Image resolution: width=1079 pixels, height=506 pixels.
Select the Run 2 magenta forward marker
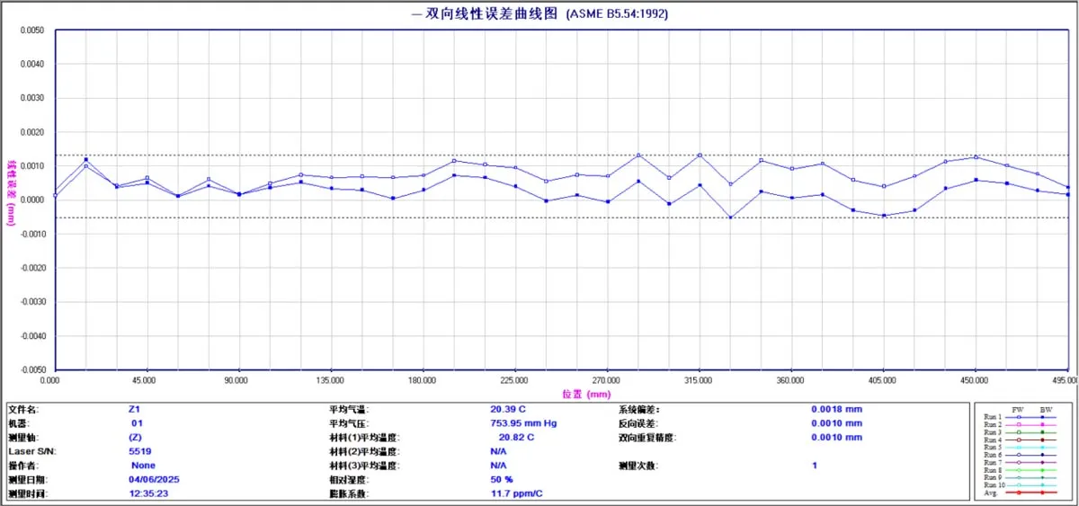point(1019,425)
